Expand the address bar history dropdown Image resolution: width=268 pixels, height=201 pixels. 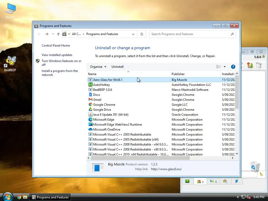point(133,34)
